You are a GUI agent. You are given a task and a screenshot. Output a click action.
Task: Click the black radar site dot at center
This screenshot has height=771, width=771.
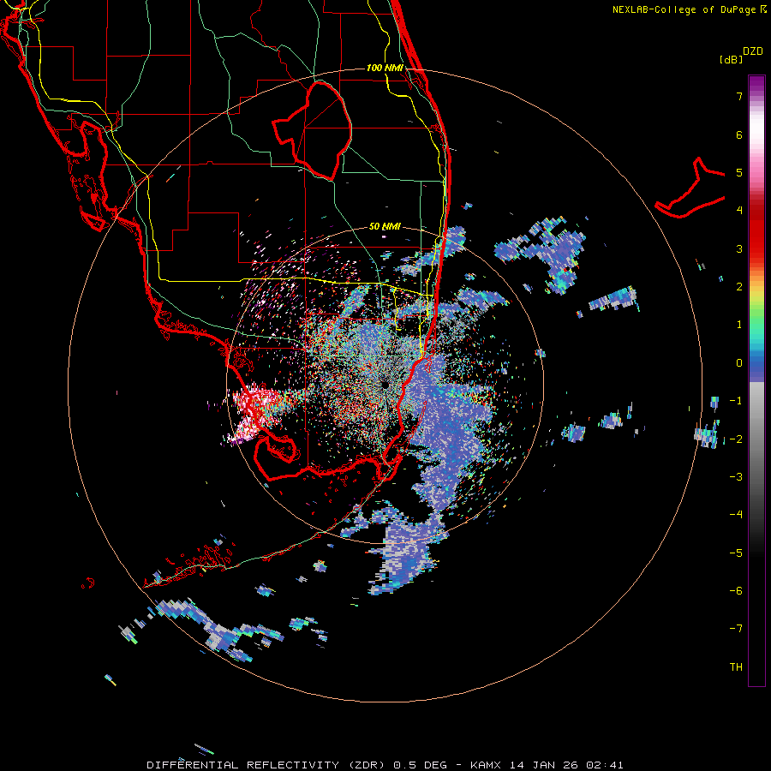click(x=385, y=385)
